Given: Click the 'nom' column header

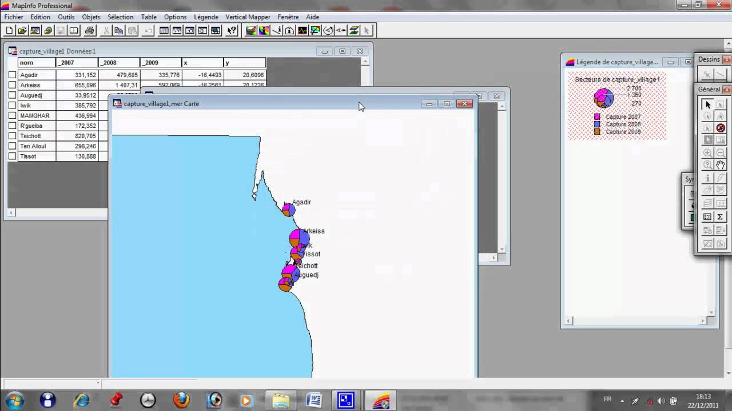Looking at the screenshot, I should point(37,63).
